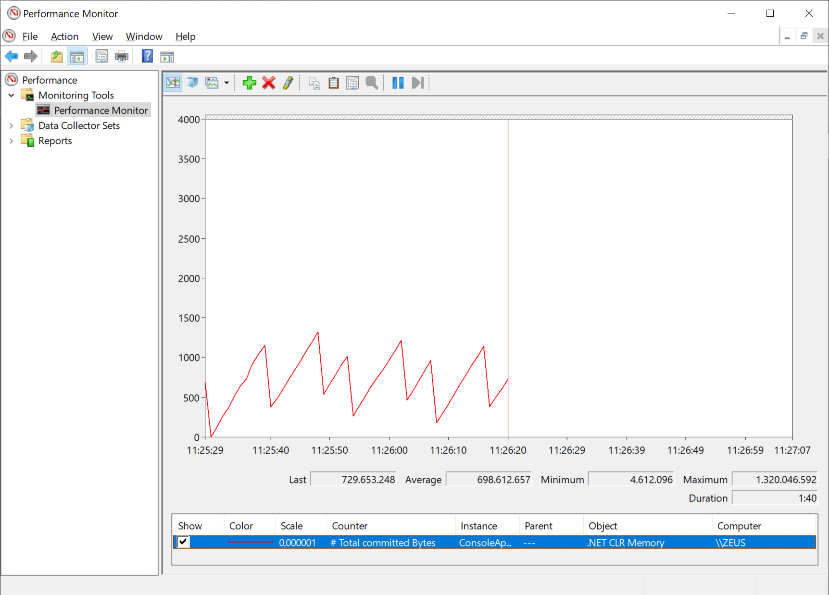Expand the Reports node

point(12,140)
